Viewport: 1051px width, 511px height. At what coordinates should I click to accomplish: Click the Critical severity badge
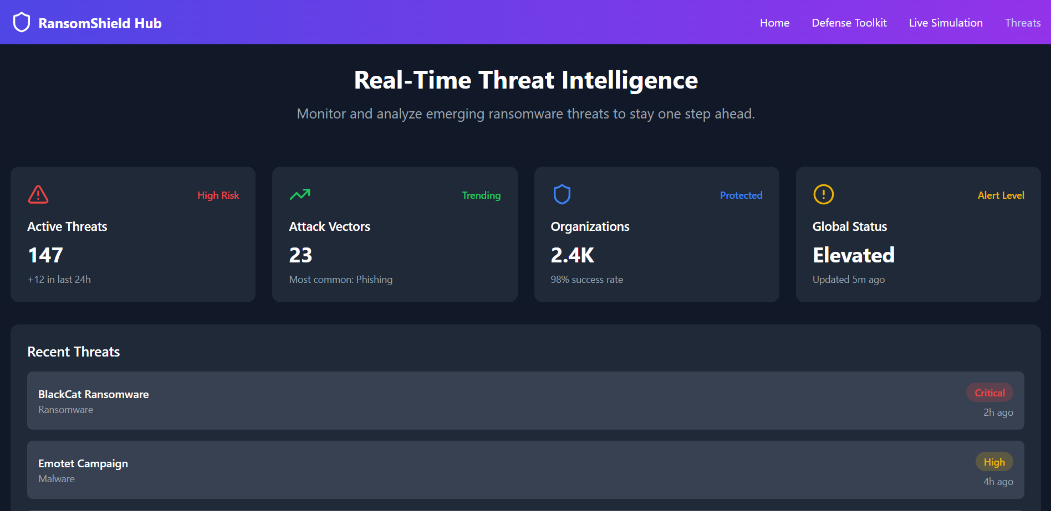(x=989, y=393)
